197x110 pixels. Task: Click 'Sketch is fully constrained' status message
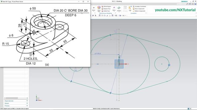(x=106, y=109)
